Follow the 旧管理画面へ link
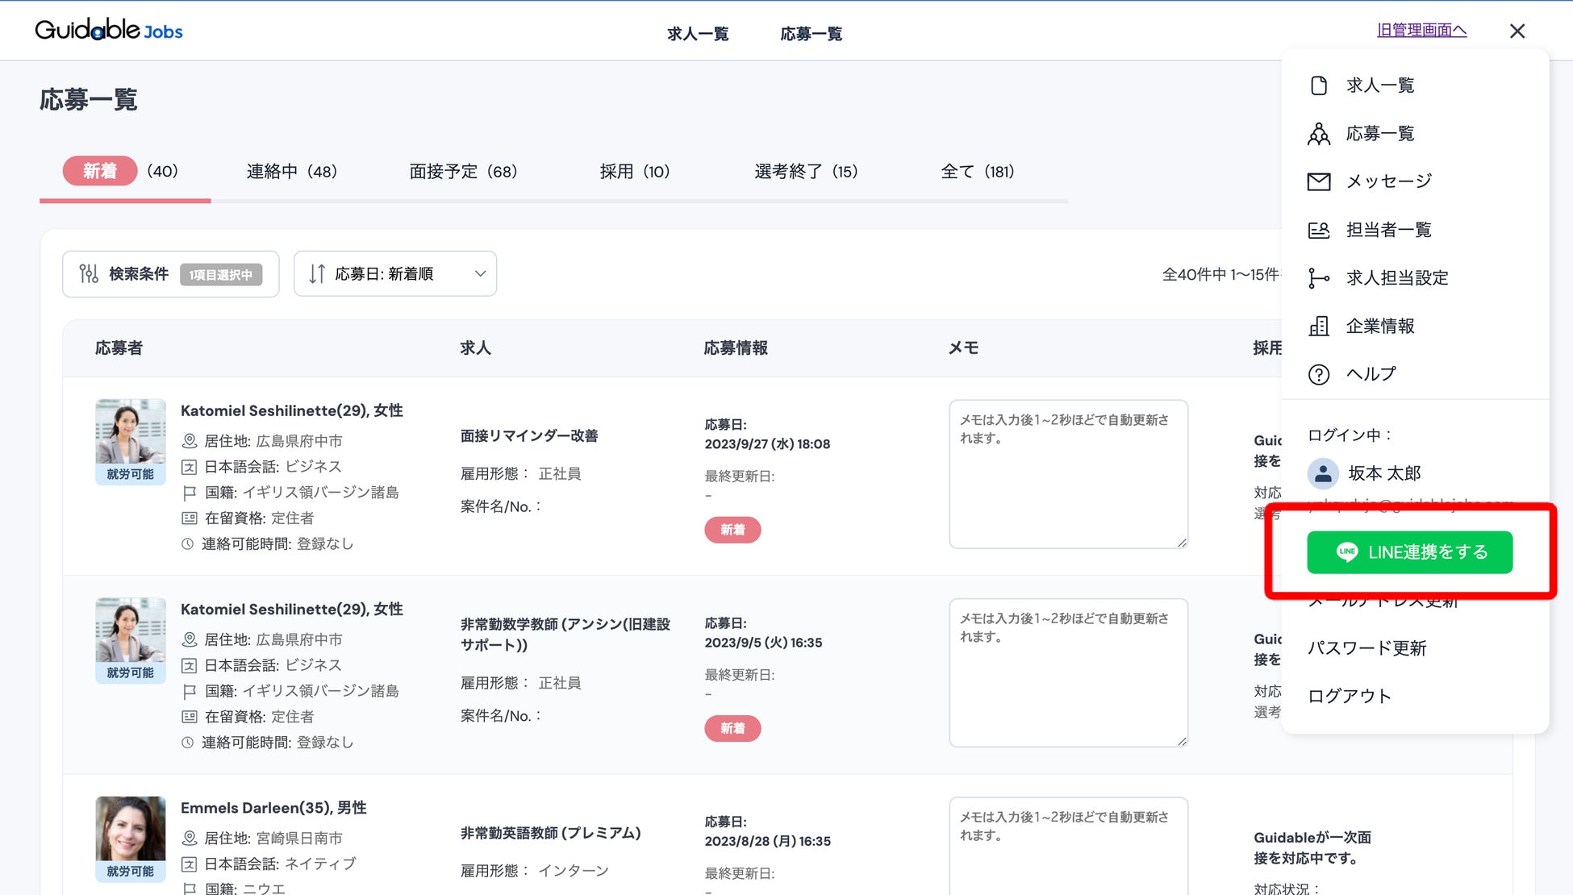 click(1421, 30)
